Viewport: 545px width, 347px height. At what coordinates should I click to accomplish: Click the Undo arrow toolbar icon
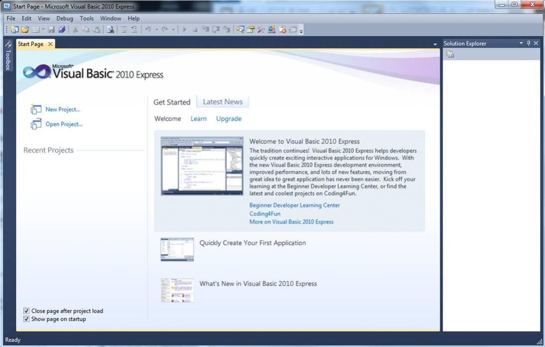(148, 30)
